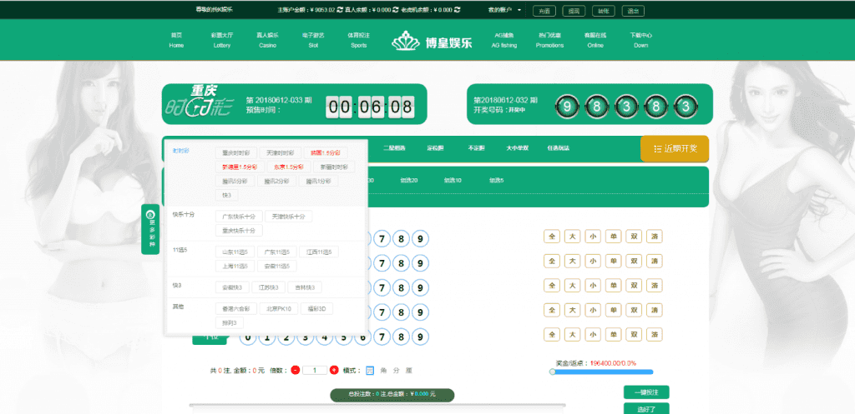Select the 元 betting mode

[370, 370]
